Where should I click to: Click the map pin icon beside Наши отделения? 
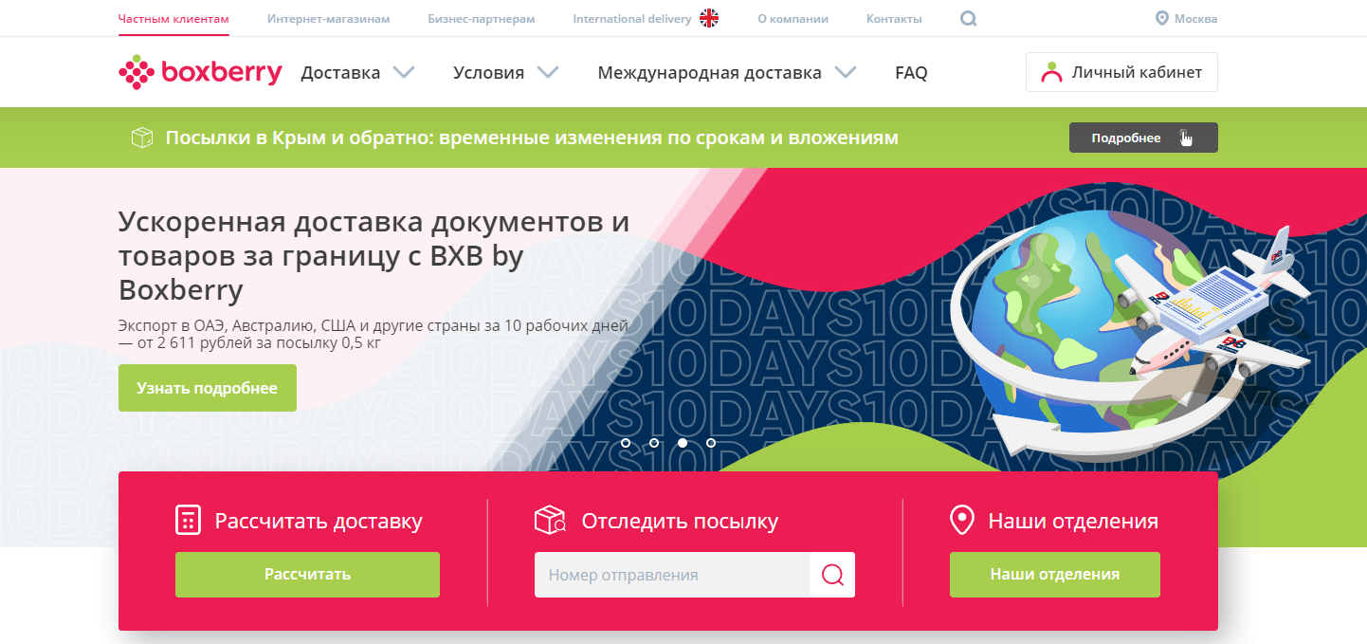[962, 521]
